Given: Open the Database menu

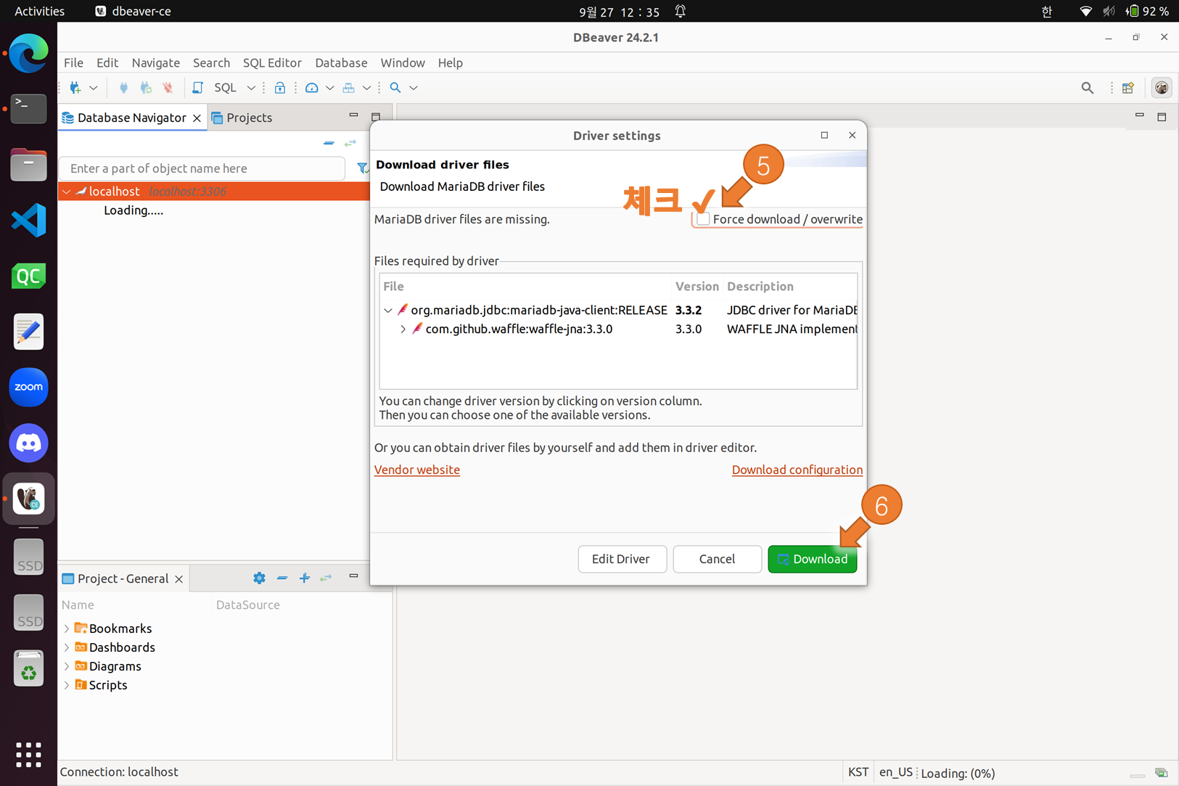Looking at the screenshot, I should point(341,62).
